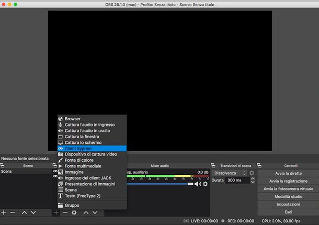
Task: Open the Dissolvenza transition dropdown
Action: pyautogui.click(x=230, y=173)
